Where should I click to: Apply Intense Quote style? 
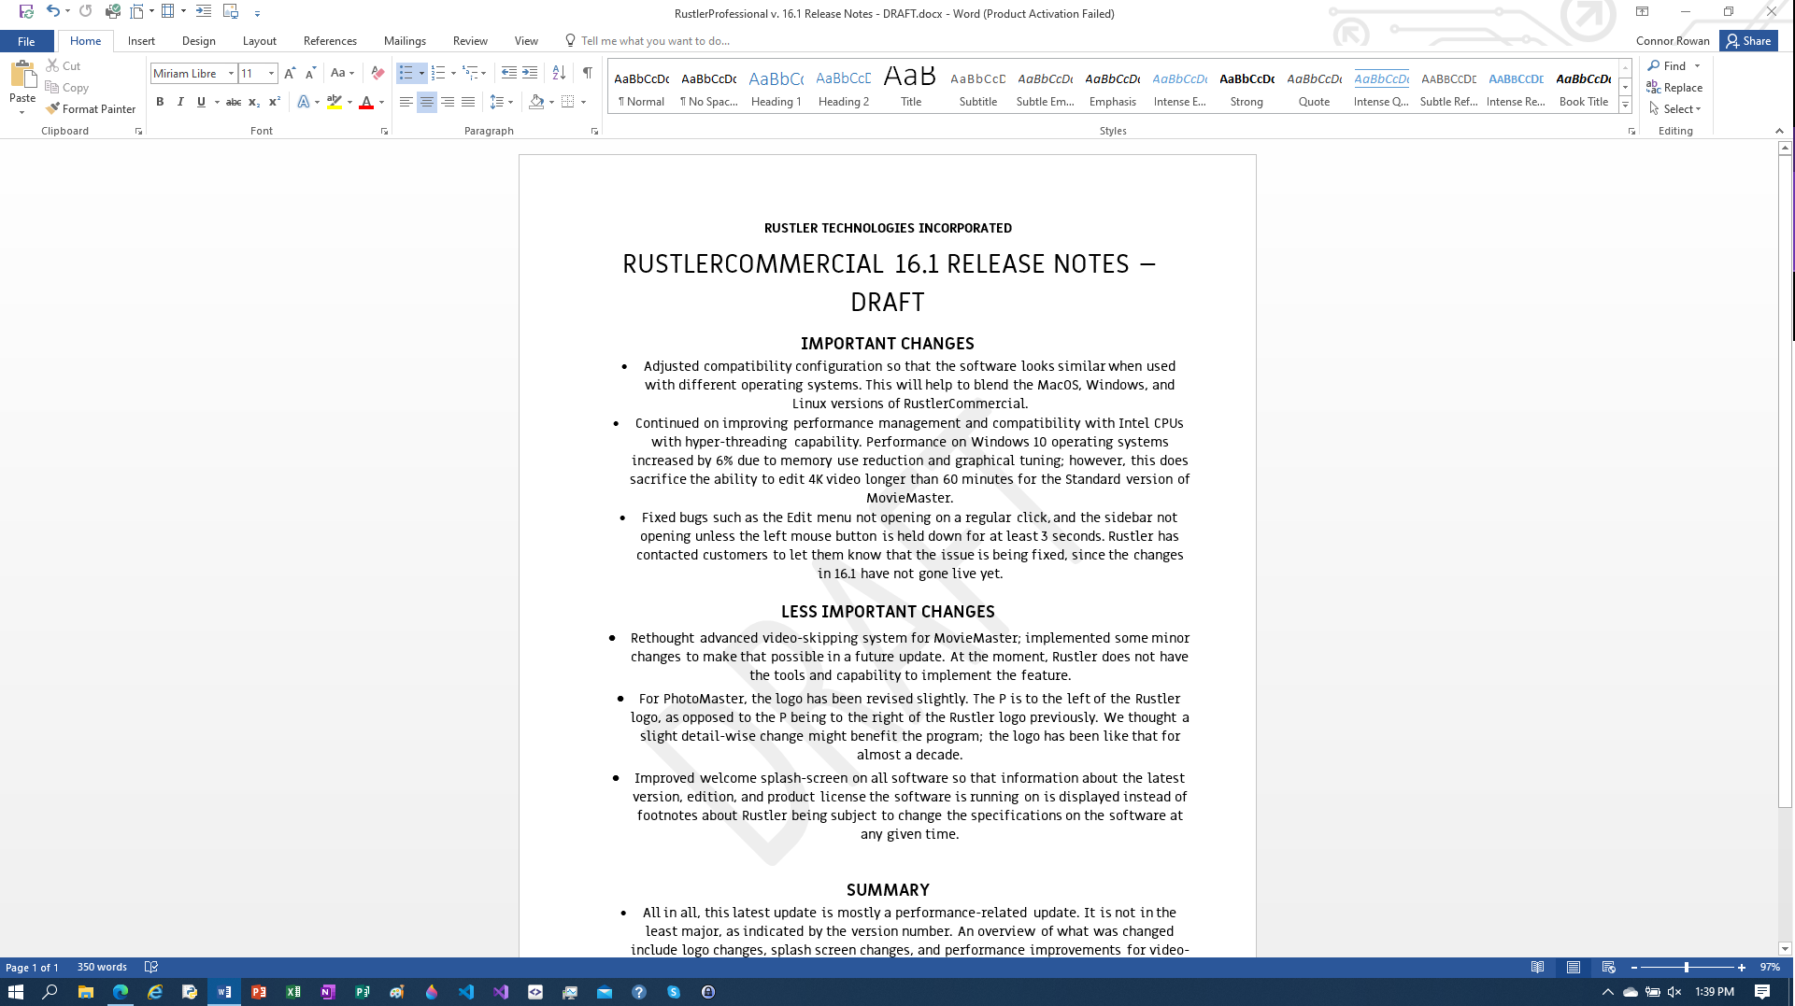pyautogui.click(x=1381, y=88)
